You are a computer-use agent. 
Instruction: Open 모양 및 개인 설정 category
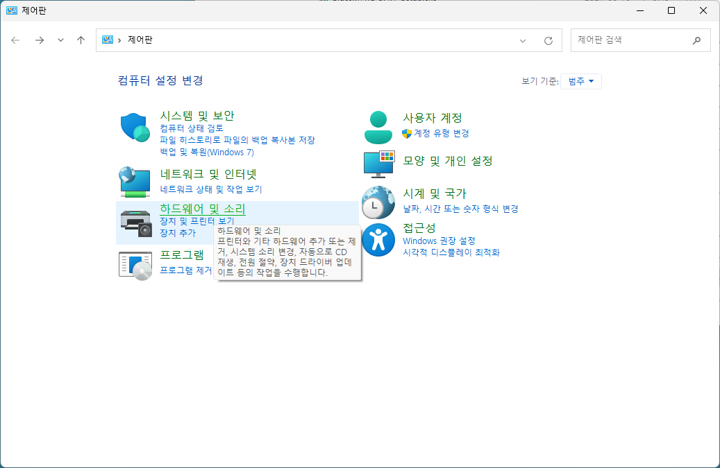448,161
